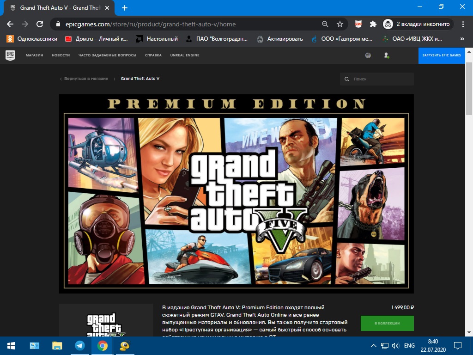The width and height of the screenshot is (473, 355).
Task: Reload the page with refresh icon
Action: (40, 24)
